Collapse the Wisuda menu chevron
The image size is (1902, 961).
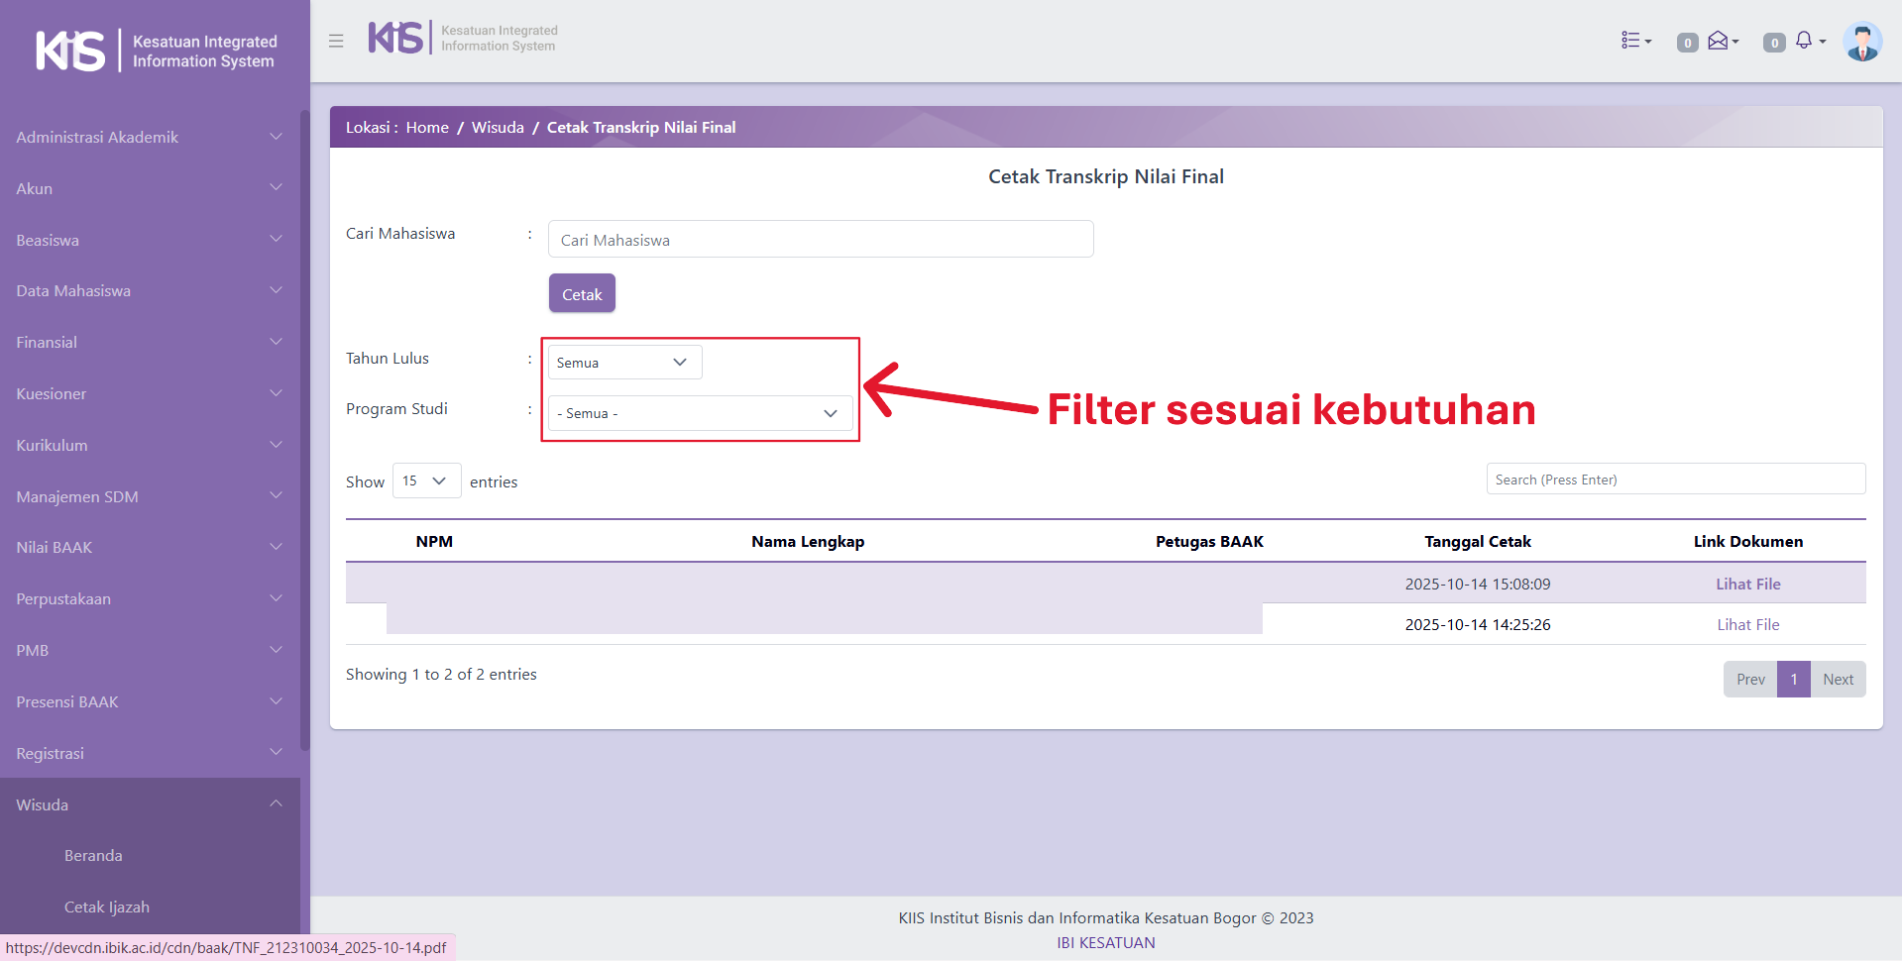pyautogui.click(x=276, y=804)
